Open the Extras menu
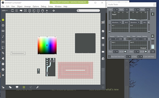The image size is (159, 98). (51, 6)
